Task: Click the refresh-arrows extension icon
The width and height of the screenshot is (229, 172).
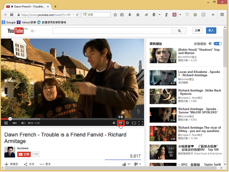Action: tap(166, 15)
